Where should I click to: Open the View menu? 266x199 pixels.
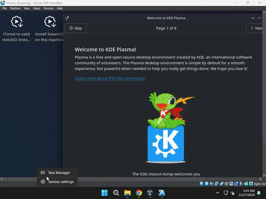[x=27, y=8]
